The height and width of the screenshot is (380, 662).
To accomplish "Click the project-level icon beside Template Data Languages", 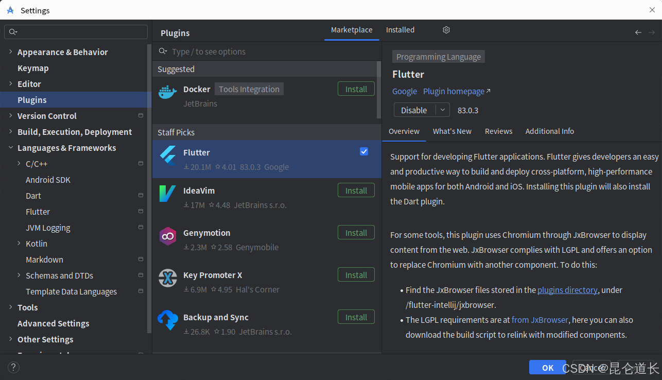I will 141,291.
